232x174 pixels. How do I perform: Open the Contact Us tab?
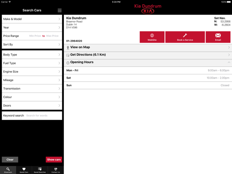point(55,170)
